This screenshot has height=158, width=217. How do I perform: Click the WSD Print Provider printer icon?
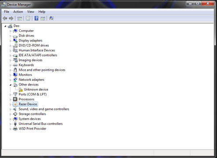(x=15, y=129)
